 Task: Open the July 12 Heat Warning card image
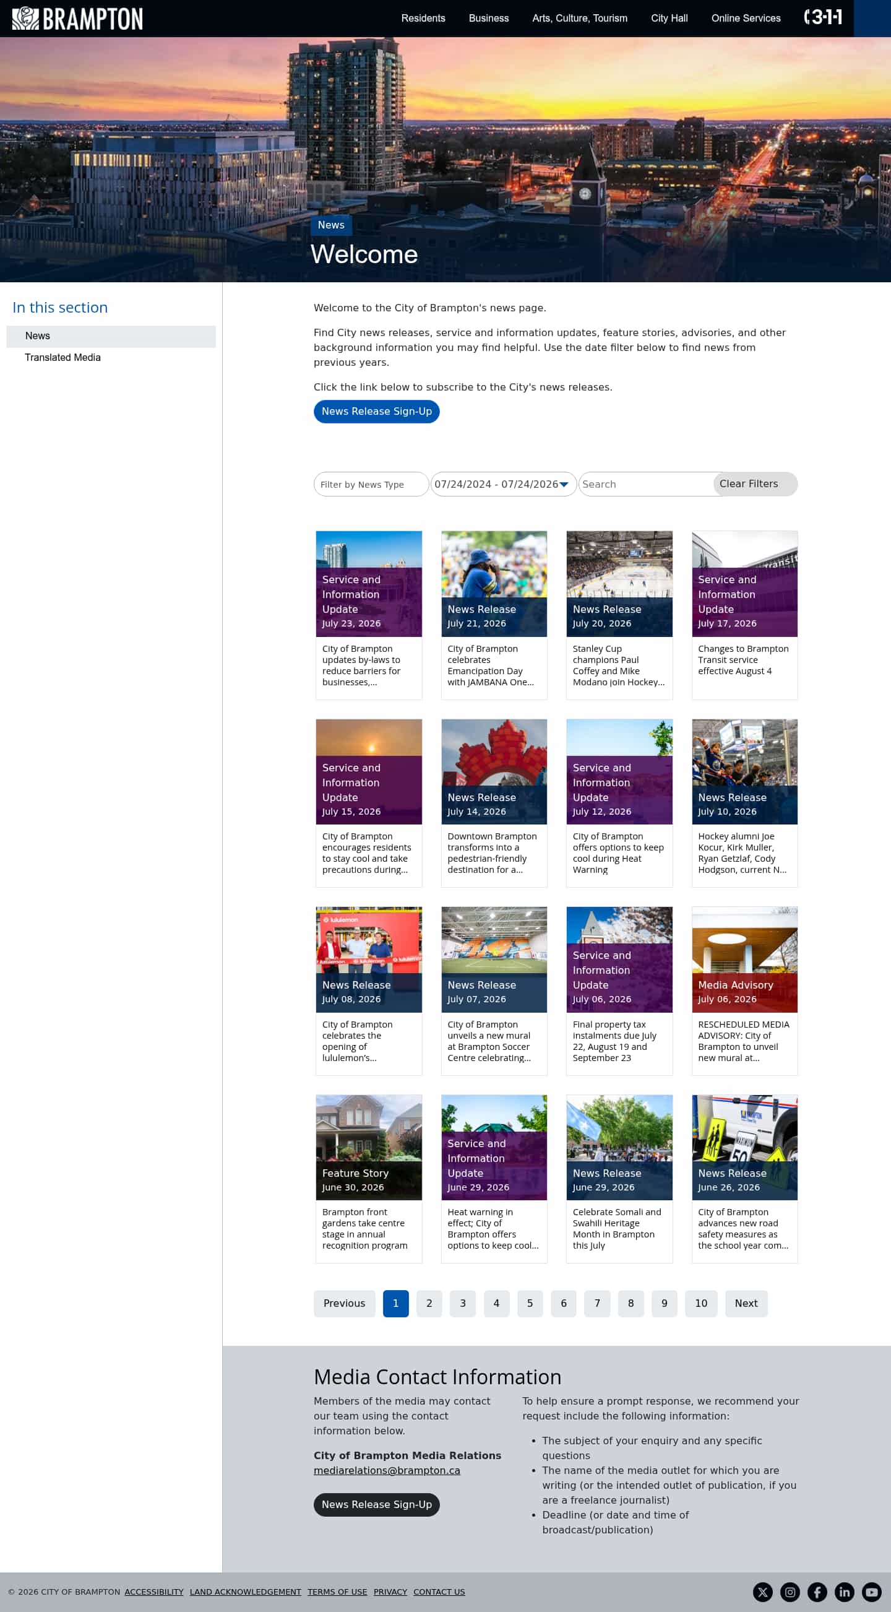(x=619, y=771)
